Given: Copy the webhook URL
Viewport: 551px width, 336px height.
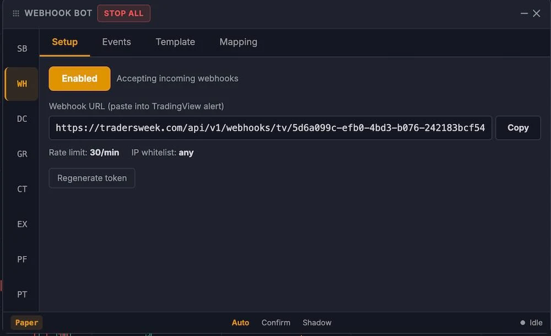Looking at the screenshot, I should (x=518, y=127).
